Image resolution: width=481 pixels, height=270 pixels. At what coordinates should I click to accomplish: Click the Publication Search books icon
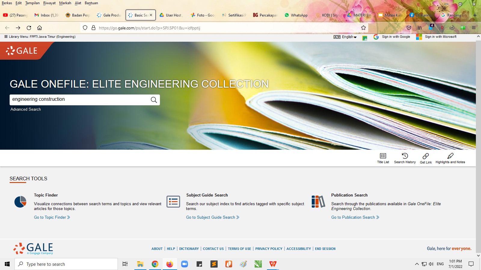[318, 202]
